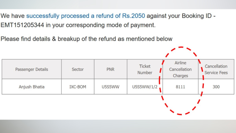Viewport: 236px width, 133px height.
Task: Click the blue refund of Rs.2050 text
Action: coord(120,16)
